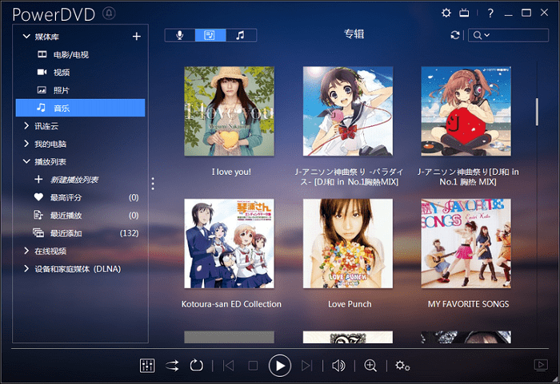Open the J-アニソン神曲祭り パラダイス album cover
Screen dimensions: 560x384
348,111
